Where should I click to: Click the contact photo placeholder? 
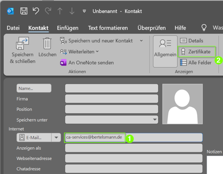[x=183, y=104]
